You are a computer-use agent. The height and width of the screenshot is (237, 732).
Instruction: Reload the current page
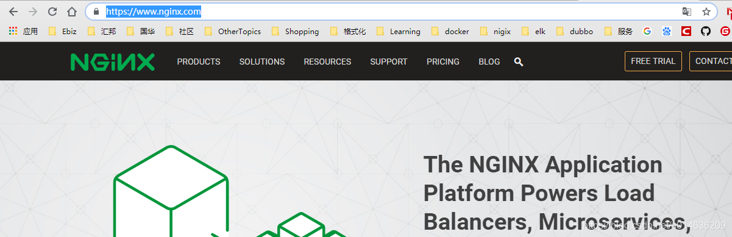(52, 12)
